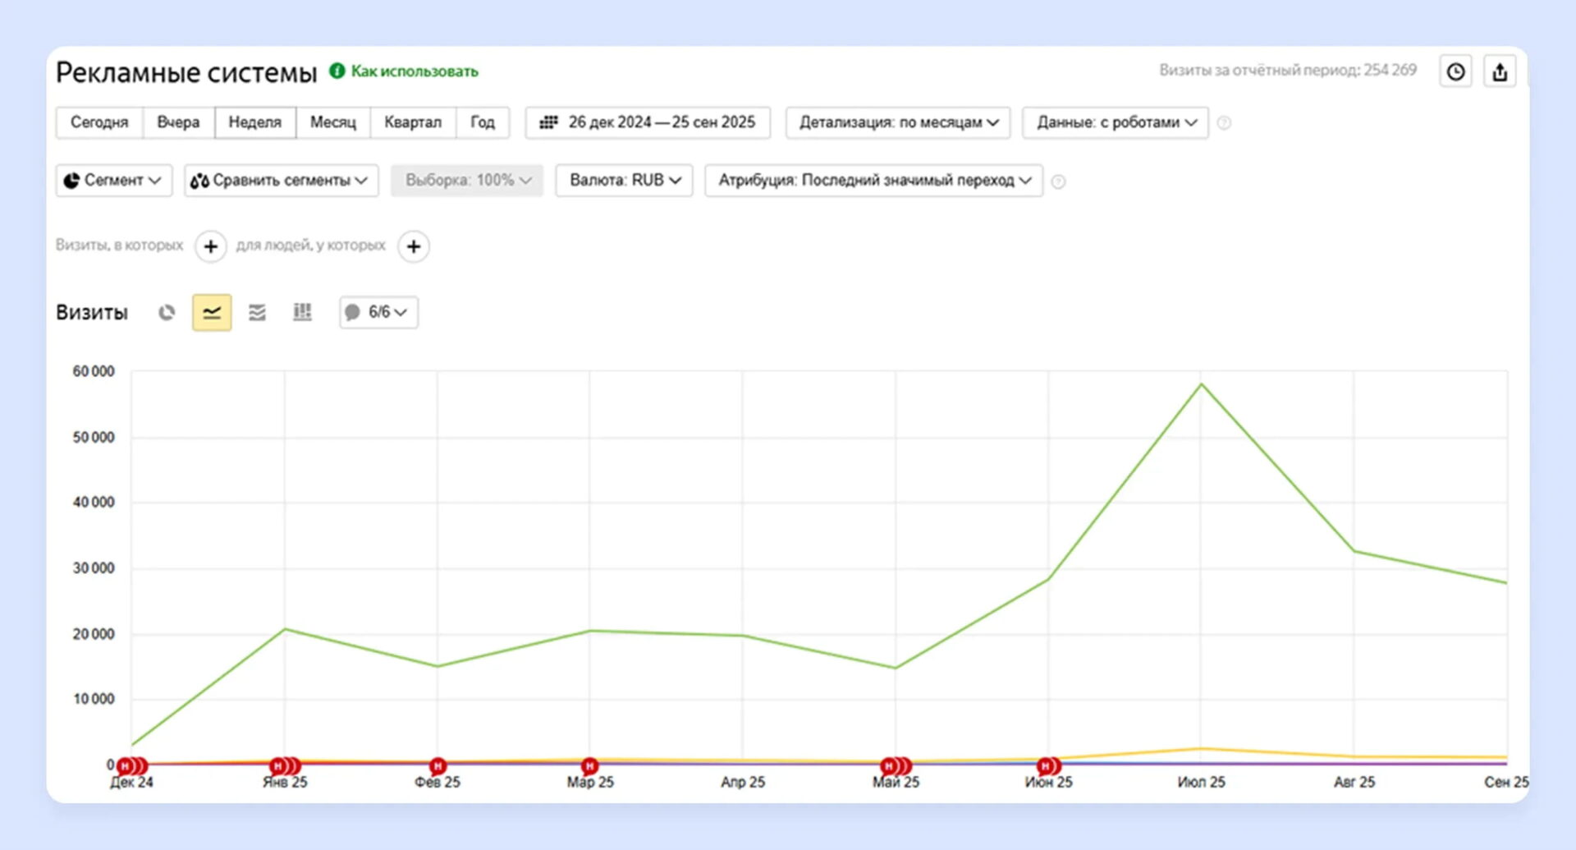
Task: Switch to stacked area chart icon
Action: (x=257, y=313)
